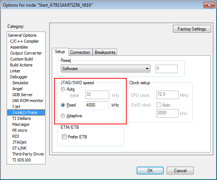Choose the Fixed speed radio option
217x180 pixels.
click(x=63, y=105)
